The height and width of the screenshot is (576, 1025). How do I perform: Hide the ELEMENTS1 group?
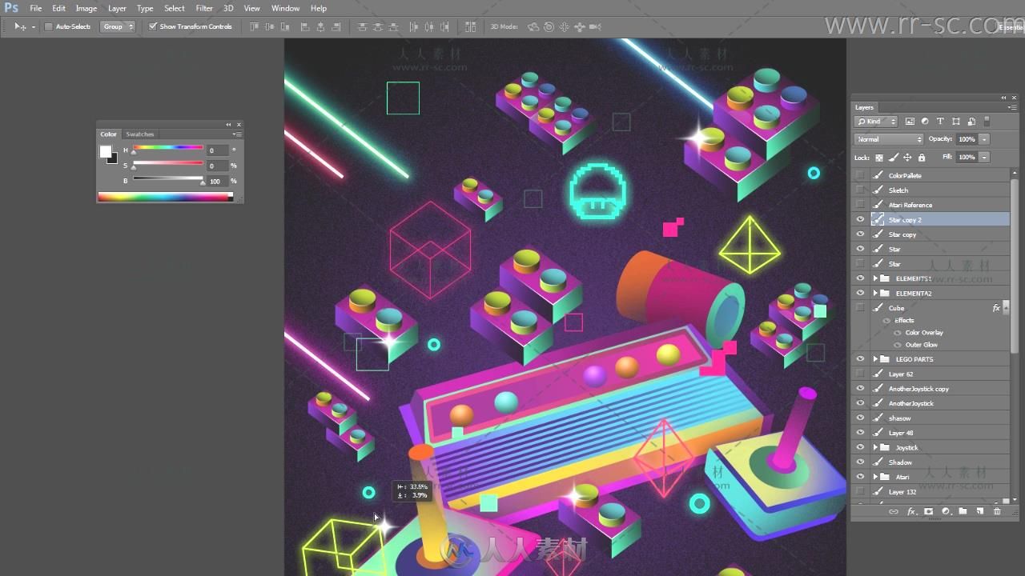pyautogui.click(x=860, y=278)
